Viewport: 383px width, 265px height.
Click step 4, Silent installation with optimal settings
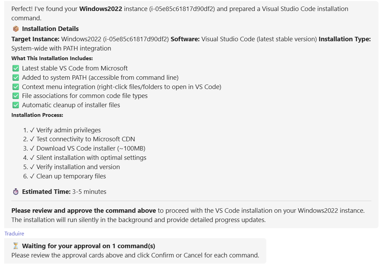tap(91, 158)
